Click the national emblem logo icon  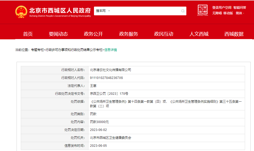coord(21,12)
